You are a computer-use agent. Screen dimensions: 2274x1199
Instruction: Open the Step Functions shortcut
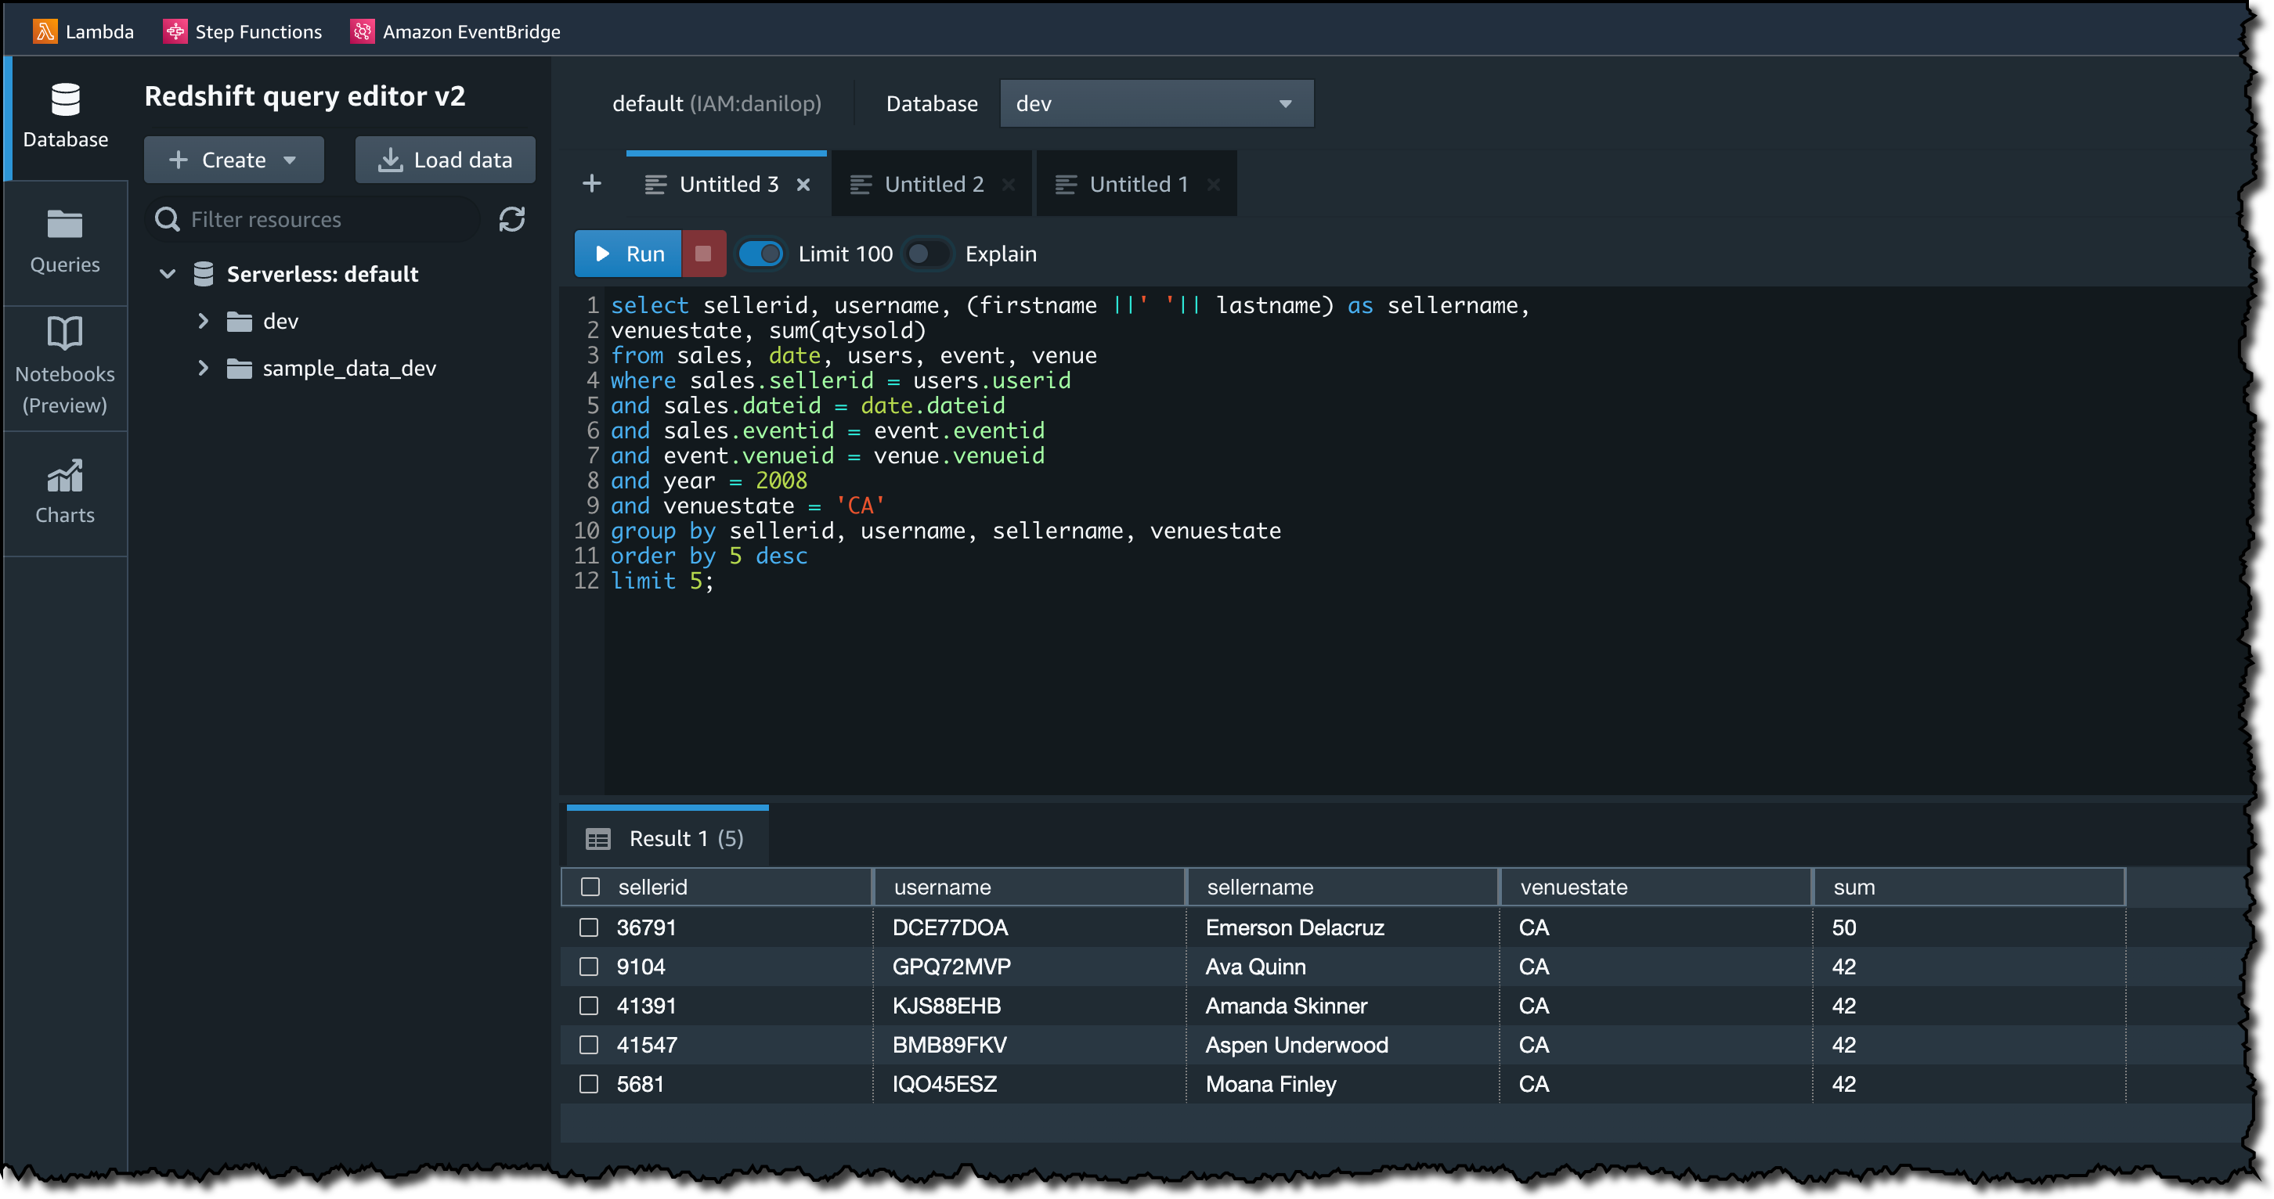(x=242, y=32)
